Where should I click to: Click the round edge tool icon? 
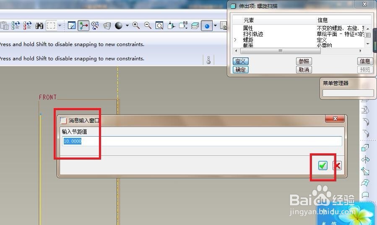pos(366,122)
